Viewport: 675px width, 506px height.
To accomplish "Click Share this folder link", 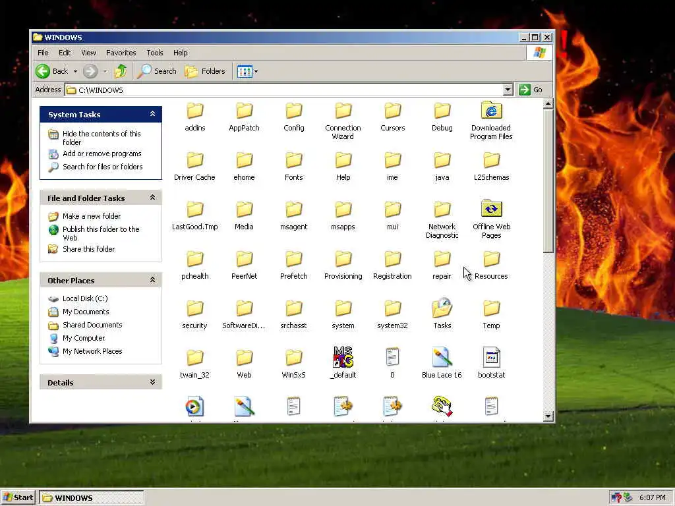I will [x=89, y=248].
